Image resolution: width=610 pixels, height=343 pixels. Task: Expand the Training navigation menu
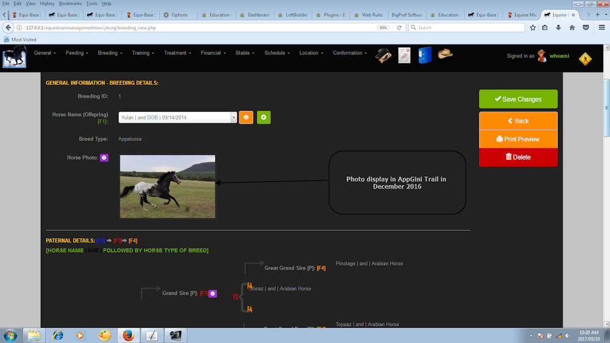point(143,53)
